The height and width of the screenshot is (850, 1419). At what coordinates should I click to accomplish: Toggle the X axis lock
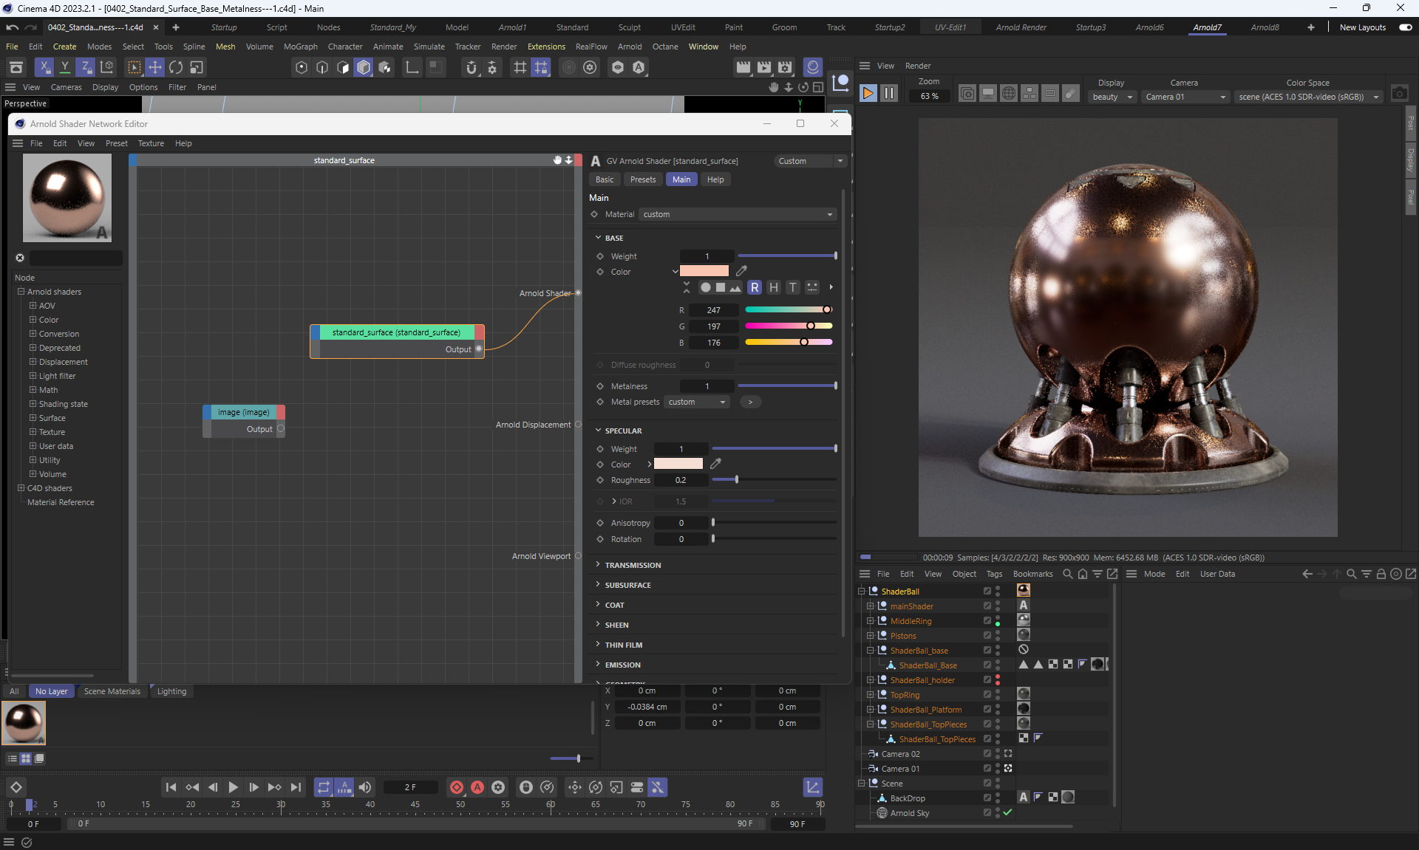(x=44, y=67)
